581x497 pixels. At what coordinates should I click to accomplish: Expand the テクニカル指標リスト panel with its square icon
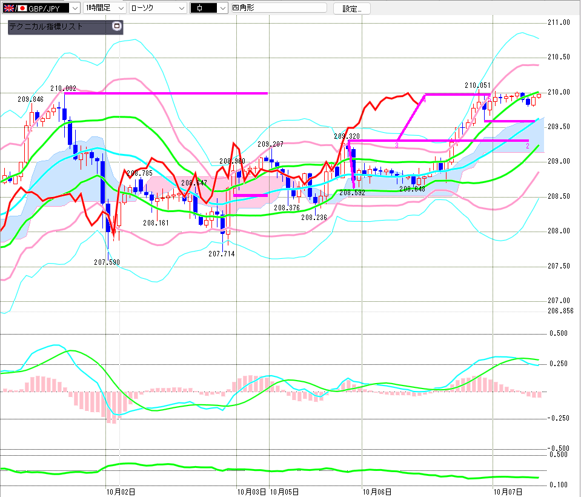tap(117, 26)
